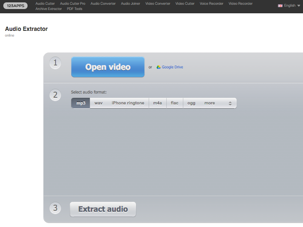Click the Google Drive icon

(159, 67)
